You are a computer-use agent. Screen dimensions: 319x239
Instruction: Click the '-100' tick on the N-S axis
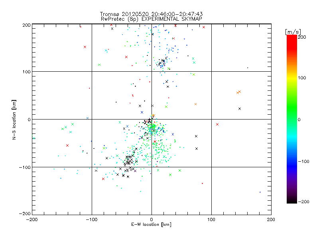pyautogui.click(x=25, y=167)
